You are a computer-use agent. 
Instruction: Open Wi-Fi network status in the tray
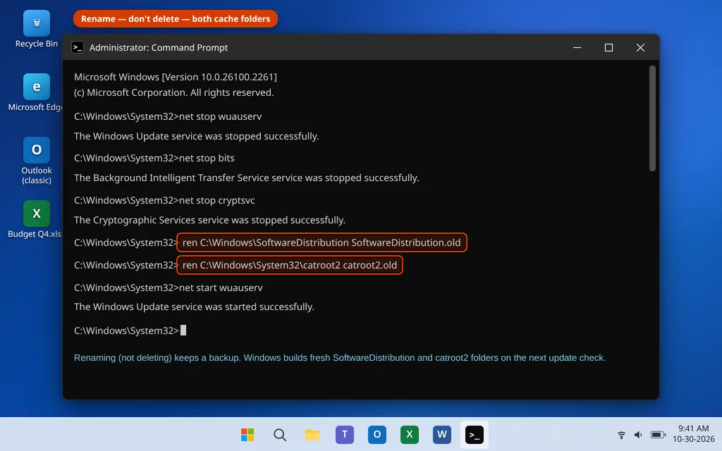click(621, 434)
